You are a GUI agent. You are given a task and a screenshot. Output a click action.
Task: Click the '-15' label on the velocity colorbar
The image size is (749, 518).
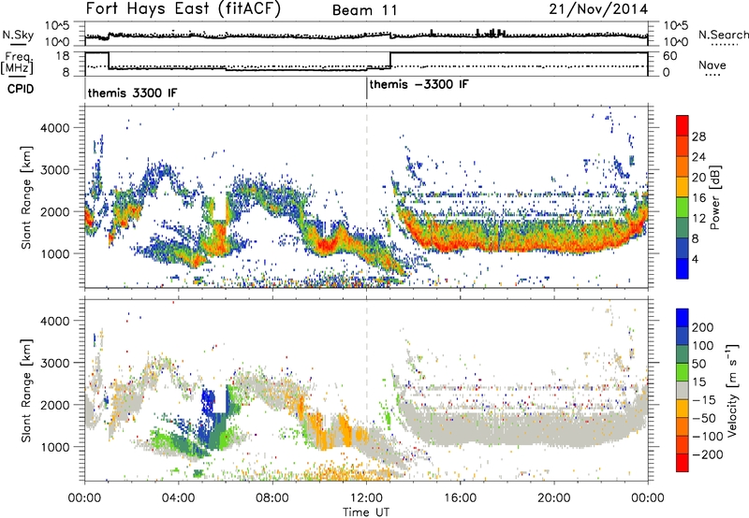[704, 400]
